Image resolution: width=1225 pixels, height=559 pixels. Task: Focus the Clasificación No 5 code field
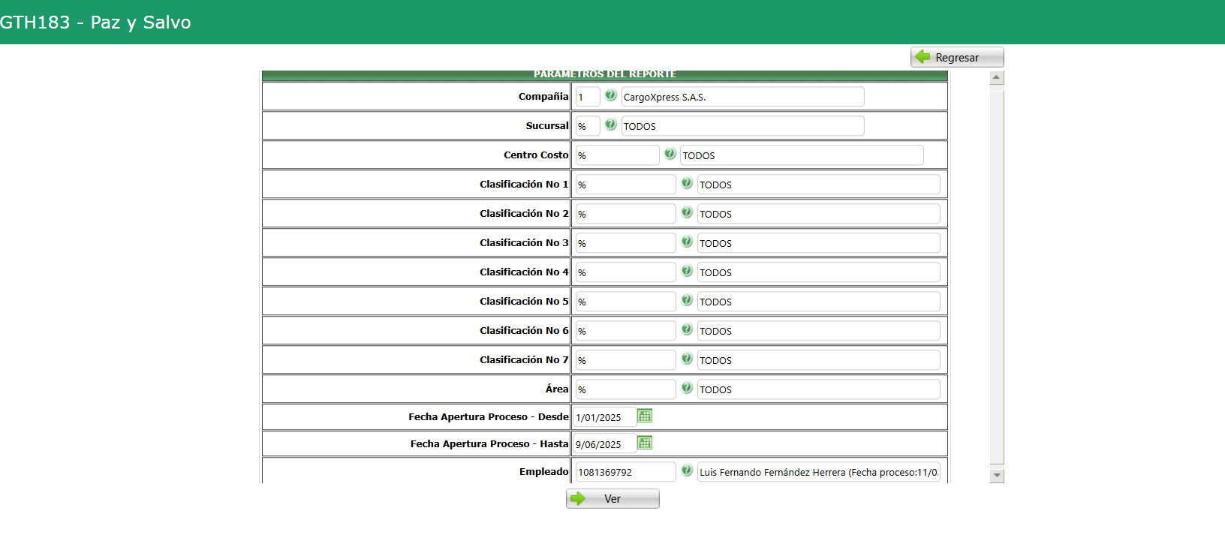point(625,302)
